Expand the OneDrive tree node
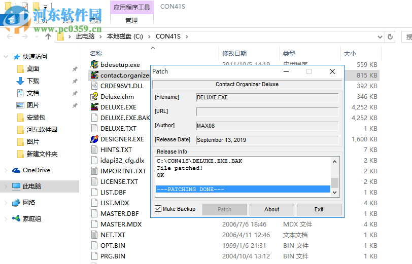412x264 pixels. pos(6,170)
